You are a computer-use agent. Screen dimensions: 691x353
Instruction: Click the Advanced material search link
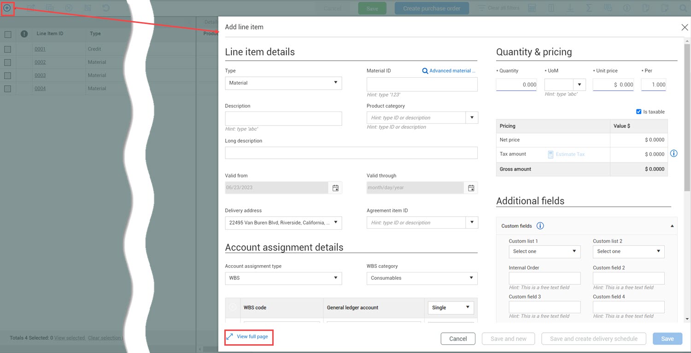point(448,71)
